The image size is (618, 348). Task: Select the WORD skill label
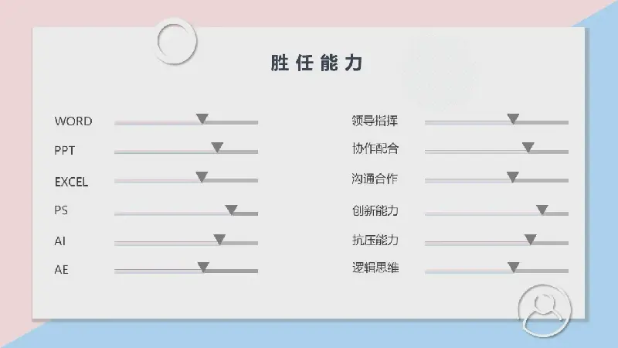point(73,121)
